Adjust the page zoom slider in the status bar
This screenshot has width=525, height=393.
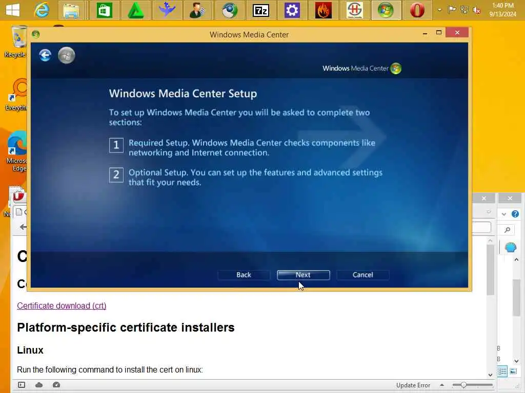(472, 385)
